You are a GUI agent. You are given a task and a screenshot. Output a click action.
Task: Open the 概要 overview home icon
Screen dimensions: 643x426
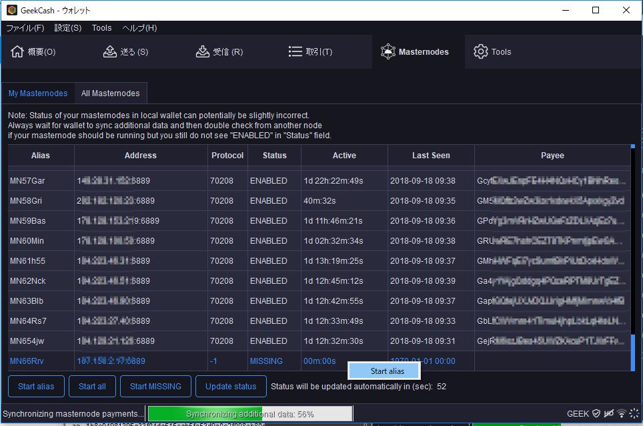pyautogui.click(x=17, y=52)
